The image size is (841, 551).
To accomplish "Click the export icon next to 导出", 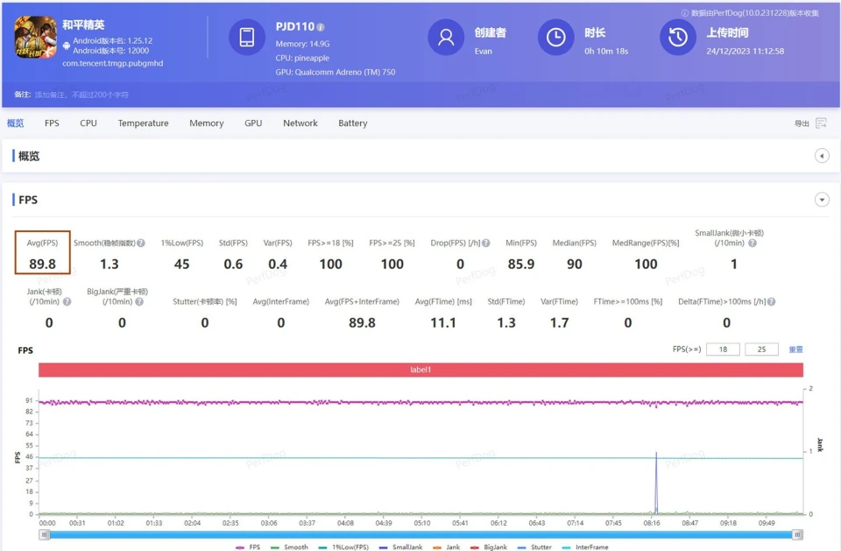I will 821,124.
